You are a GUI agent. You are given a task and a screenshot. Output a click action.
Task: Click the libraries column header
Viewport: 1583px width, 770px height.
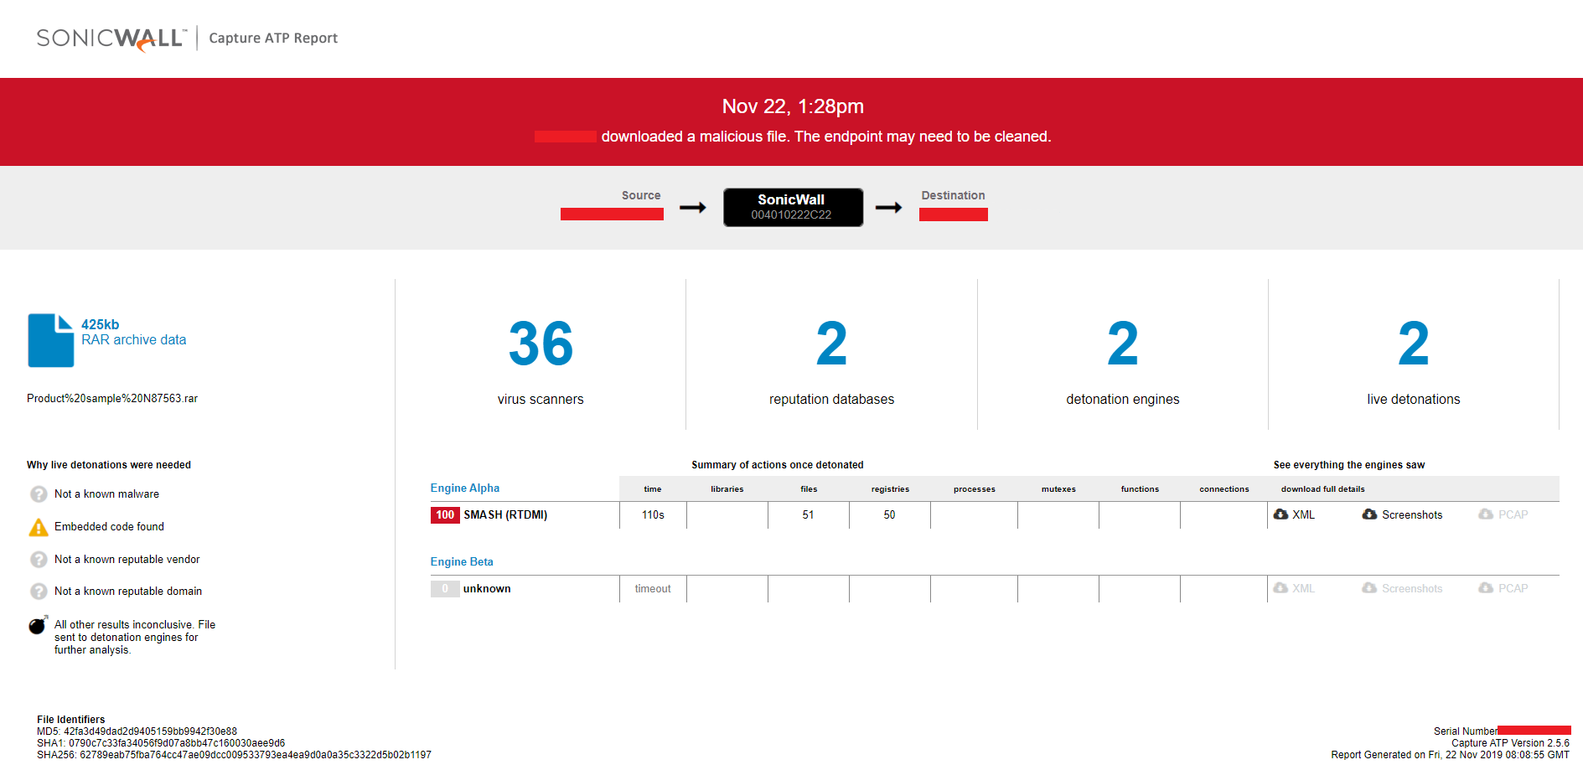[x=727, y=489]
